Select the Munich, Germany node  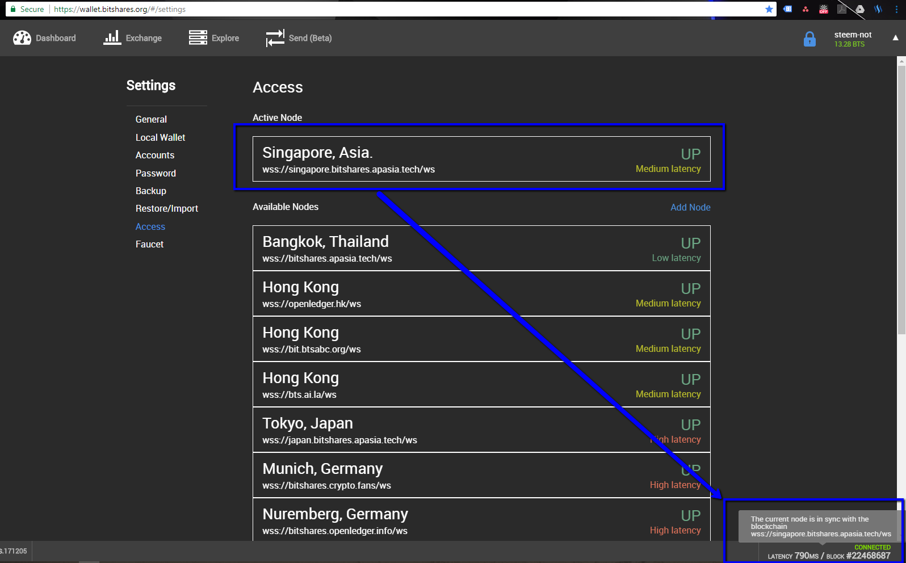click(481, 475)
